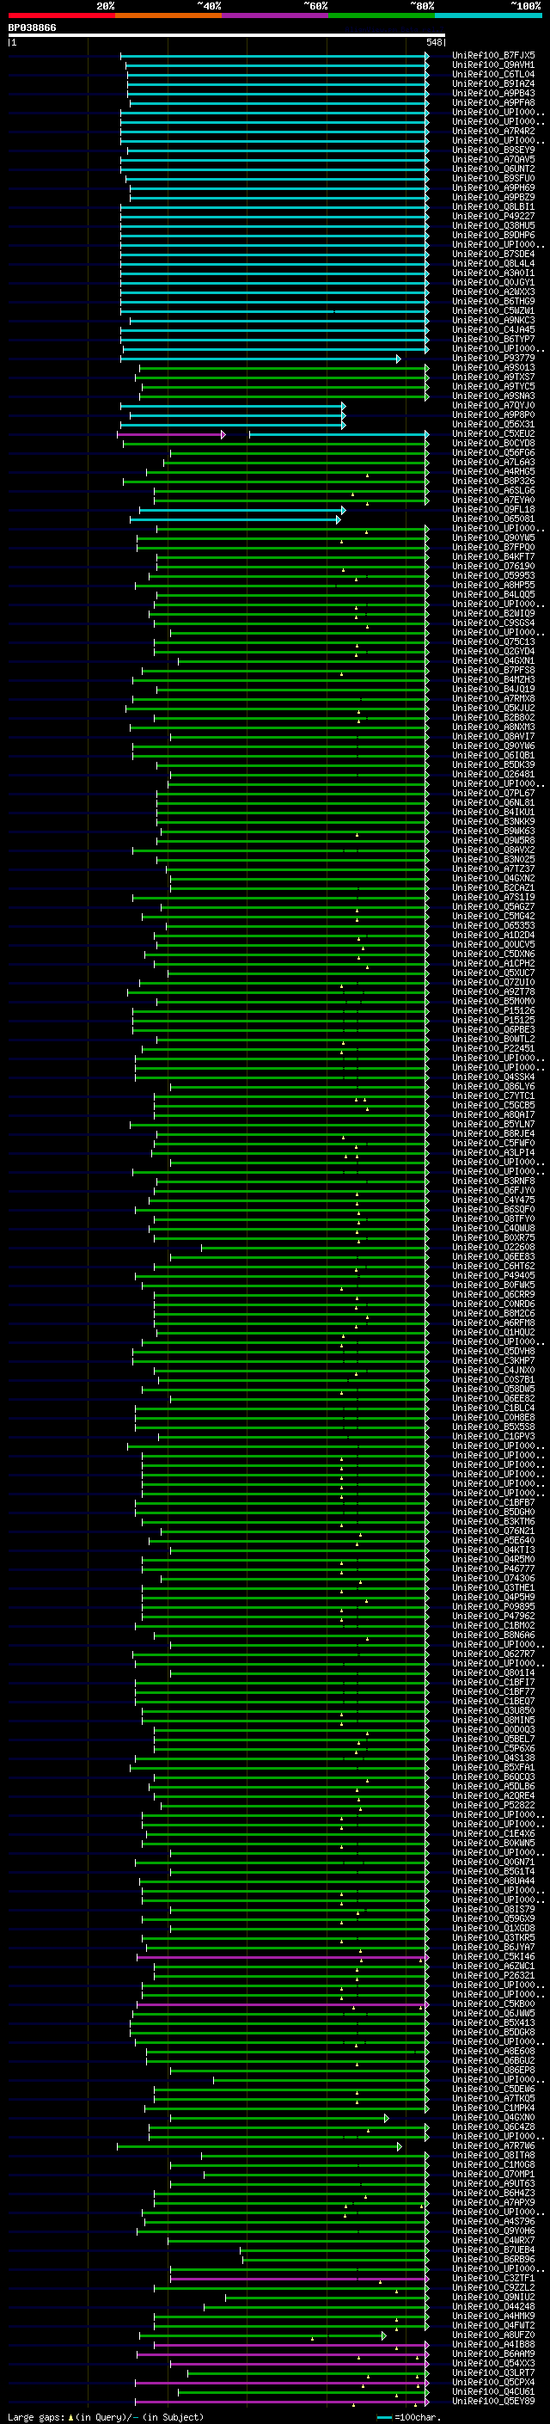The width and height of the screenshot is (550, 2424).
Task: Click the cyan alignment bar for UniRef100_P93779
Action: pyautogui.click(x=261, y=359)
